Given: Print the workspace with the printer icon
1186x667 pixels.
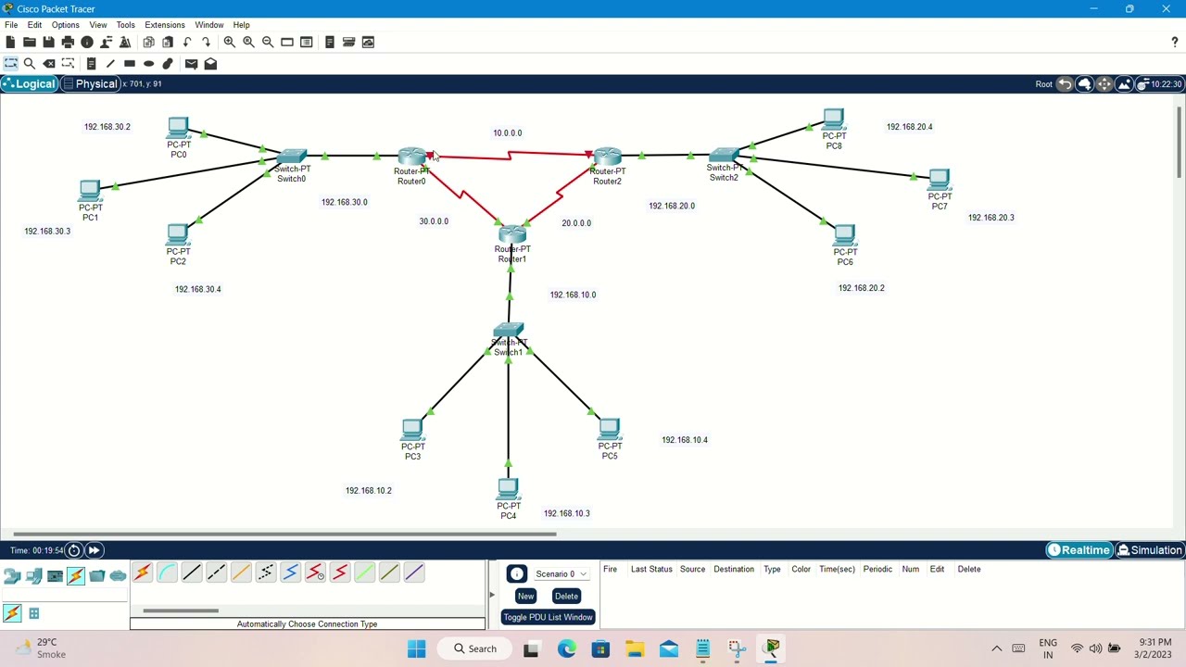Looking at the screenshot, I should 68,42.
